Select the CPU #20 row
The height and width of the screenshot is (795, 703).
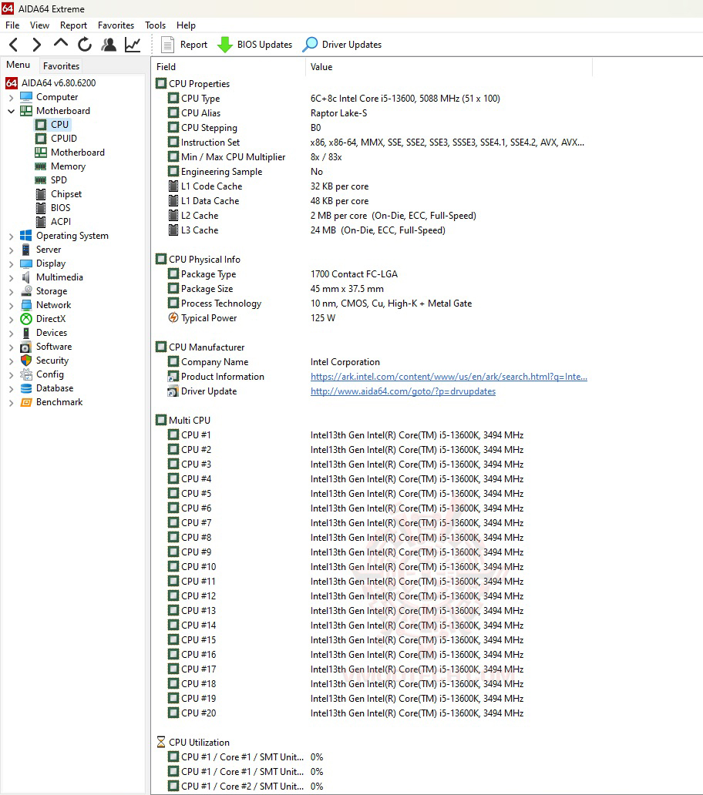tap(346, 713)
